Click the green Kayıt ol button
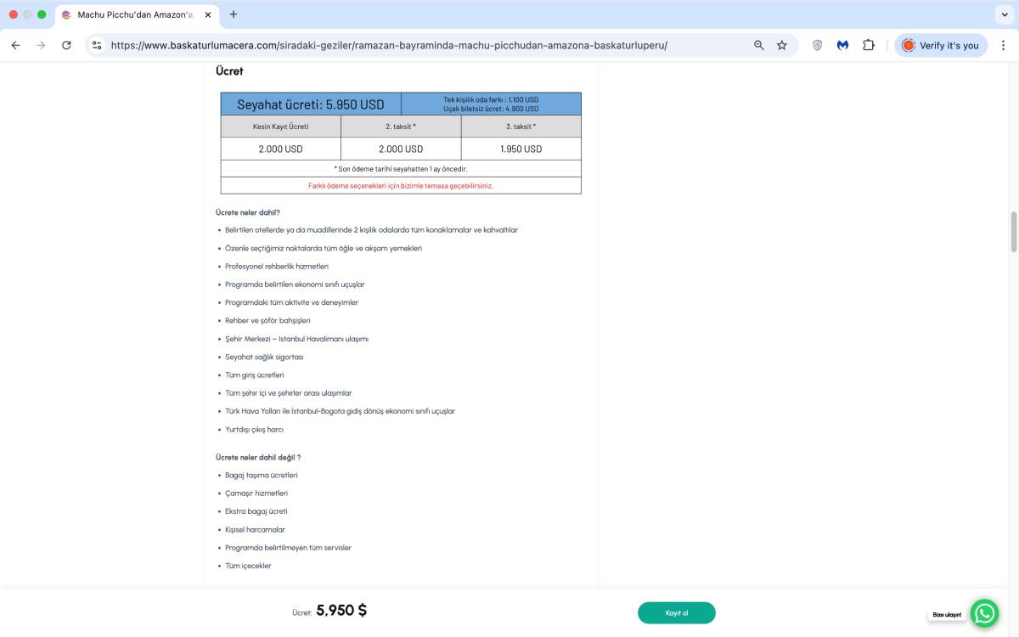The width and height of the screenshot is (1019, 637). coord(677,612)
